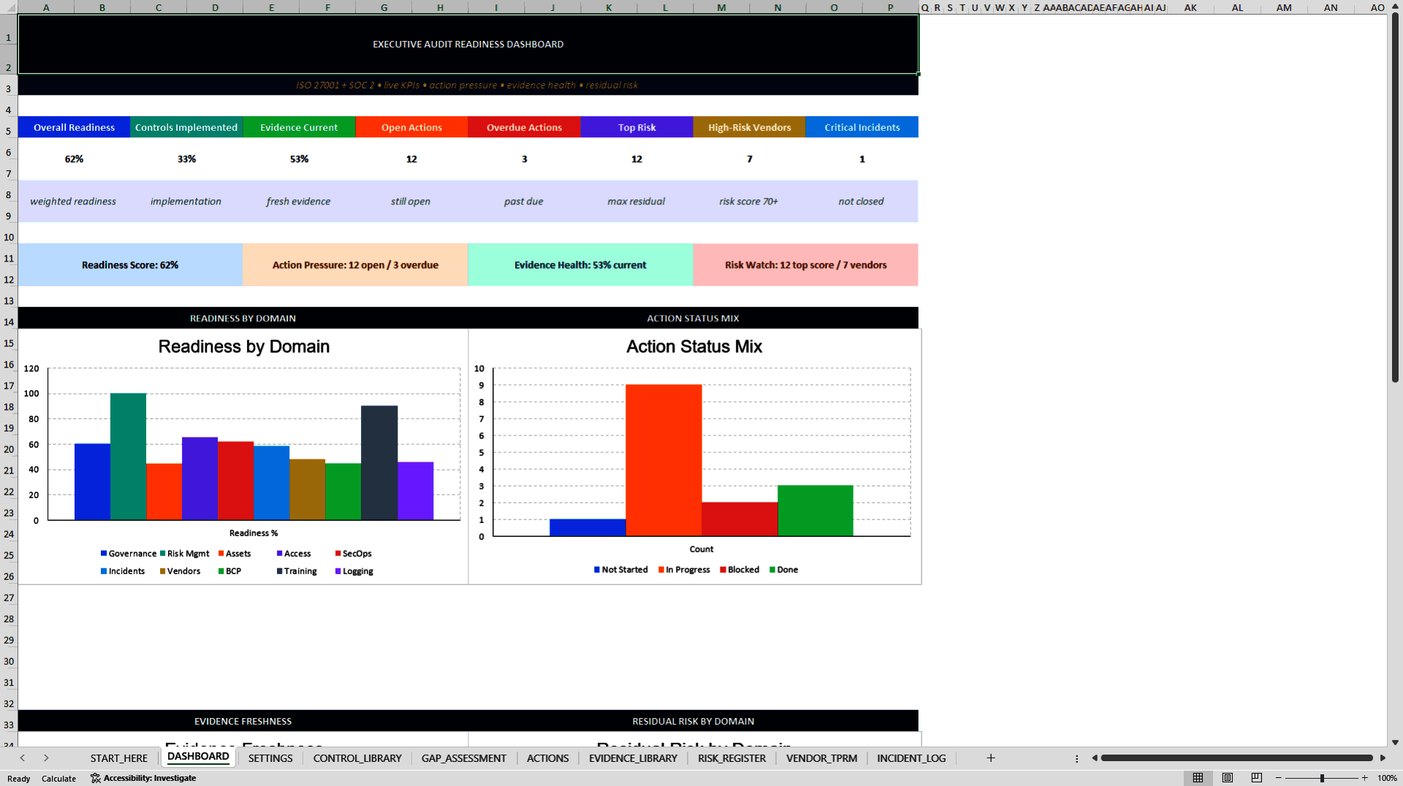Select the Controls Implemented header cell
Viewport: 1403px width, 786px height.
[186, 127]
